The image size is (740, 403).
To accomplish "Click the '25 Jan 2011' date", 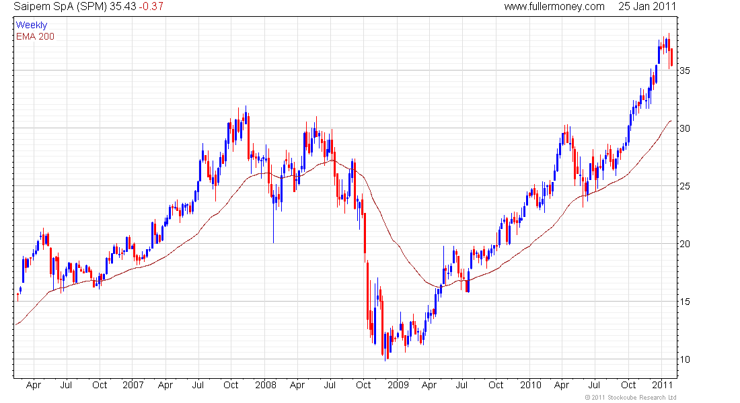I will [647, 7].
